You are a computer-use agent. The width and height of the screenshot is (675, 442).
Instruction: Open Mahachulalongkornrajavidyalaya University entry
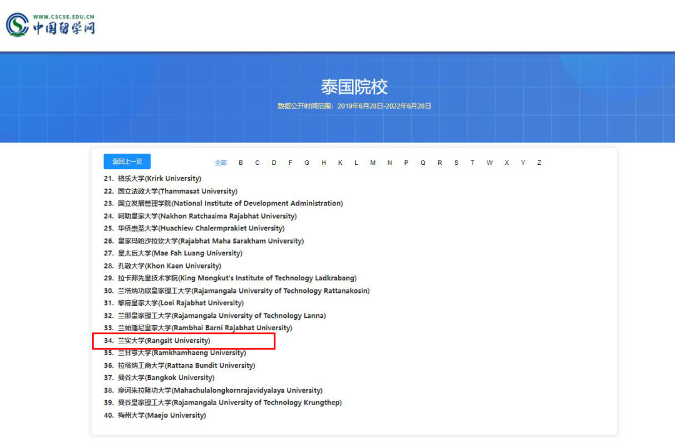pyautogui.click(x=213, y=390)
